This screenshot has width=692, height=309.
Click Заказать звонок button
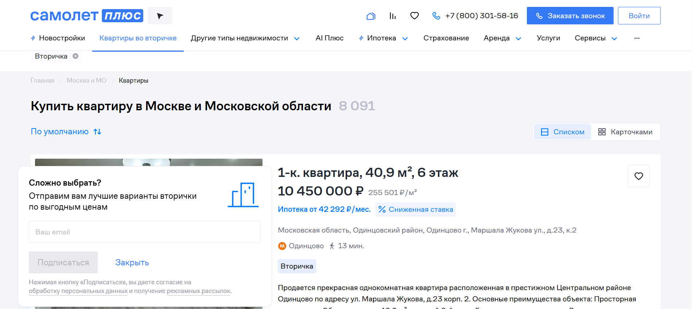tap(570, 16)
